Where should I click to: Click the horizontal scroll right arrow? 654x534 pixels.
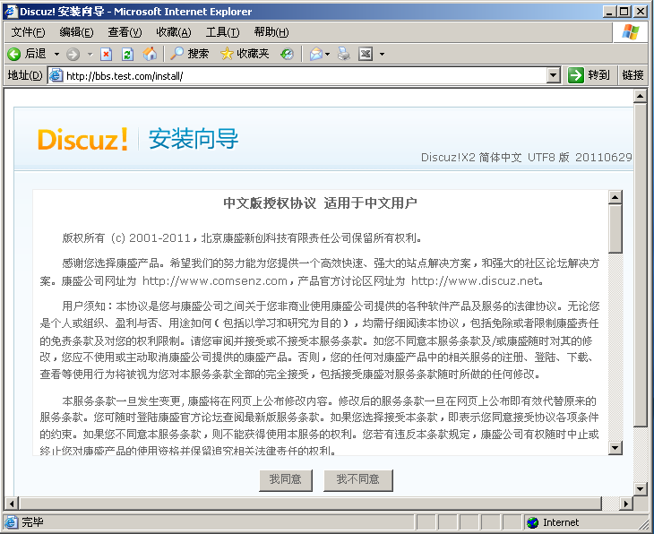point(625,504)
